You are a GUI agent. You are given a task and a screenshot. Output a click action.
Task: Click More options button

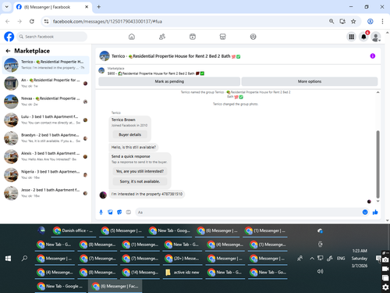[x=310, y=81]
